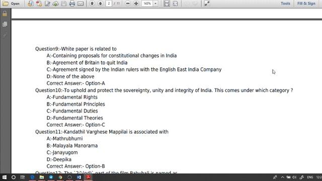Image resolution: width=322 pixels, height=181 pixels.
Task: Open the Windows Start menu
Action: 5,177
